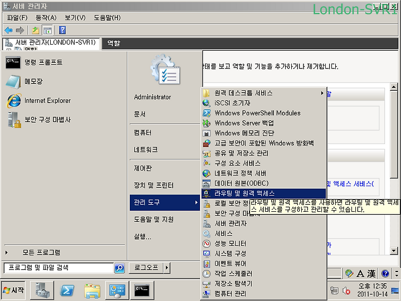Click the 시작 button
401x301 pixels.
coord(13,290)
